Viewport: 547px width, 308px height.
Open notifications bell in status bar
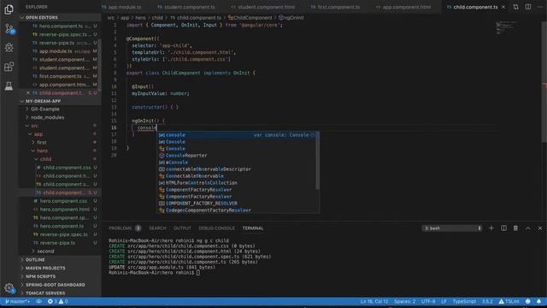tap(538, 301)
